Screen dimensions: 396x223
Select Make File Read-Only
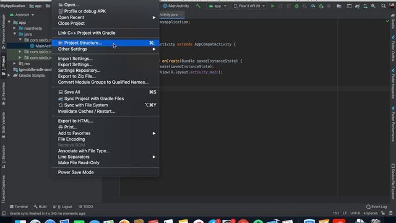click(106, 163)
